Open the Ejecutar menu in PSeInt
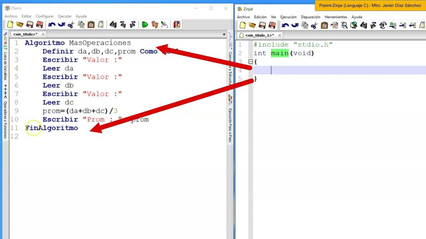Viewport: 426px width, 239px height. (65, 16)
